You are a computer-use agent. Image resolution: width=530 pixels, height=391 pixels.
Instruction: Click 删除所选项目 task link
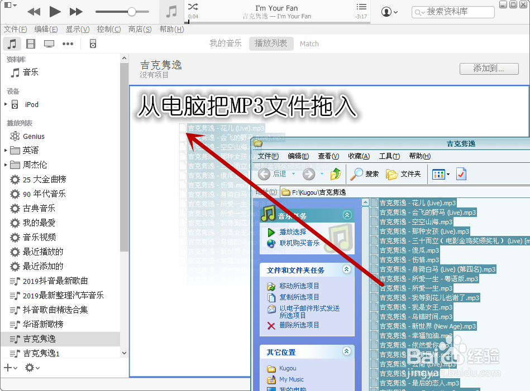tap(299, 325)
